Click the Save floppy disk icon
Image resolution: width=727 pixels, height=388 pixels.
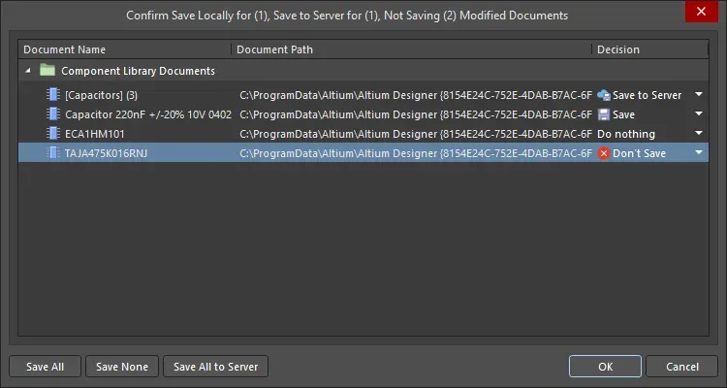[x=604, y=114]
